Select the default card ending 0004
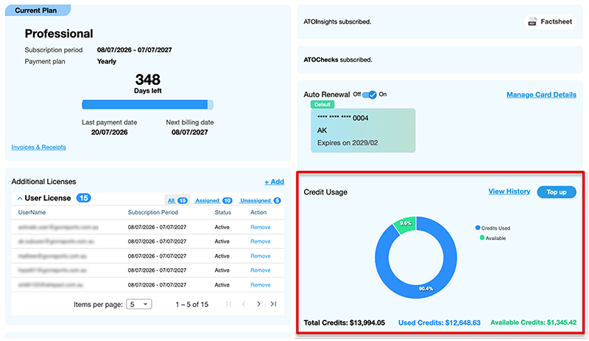Image resolution: width=589 pixels, height=341 pixels. pos(363,130)
